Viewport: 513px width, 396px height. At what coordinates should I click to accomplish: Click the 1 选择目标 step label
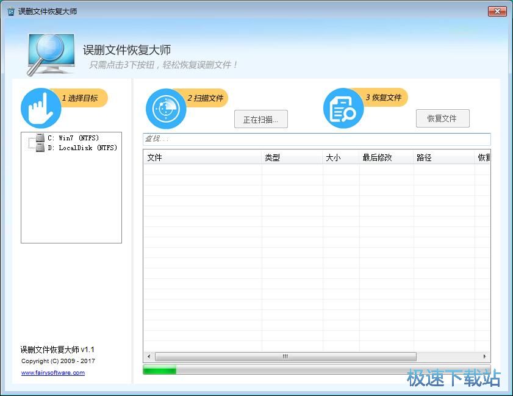pos(80,98)
